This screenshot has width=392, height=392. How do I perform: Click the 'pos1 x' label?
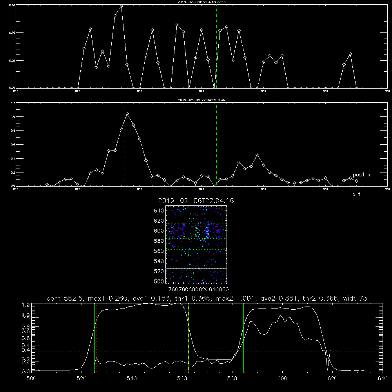point(361,175)
